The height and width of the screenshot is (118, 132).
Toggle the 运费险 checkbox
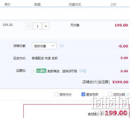click(34, 71)
